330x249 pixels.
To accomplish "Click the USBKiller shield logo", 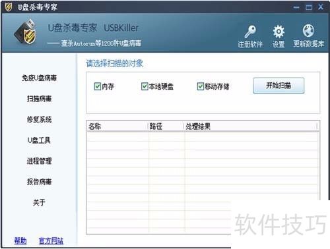I will [26, 32].
